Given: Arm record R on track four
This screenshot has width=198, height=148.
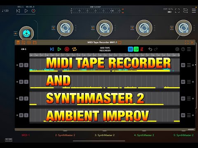Looking at the screenshot, I should pos(21,115).
